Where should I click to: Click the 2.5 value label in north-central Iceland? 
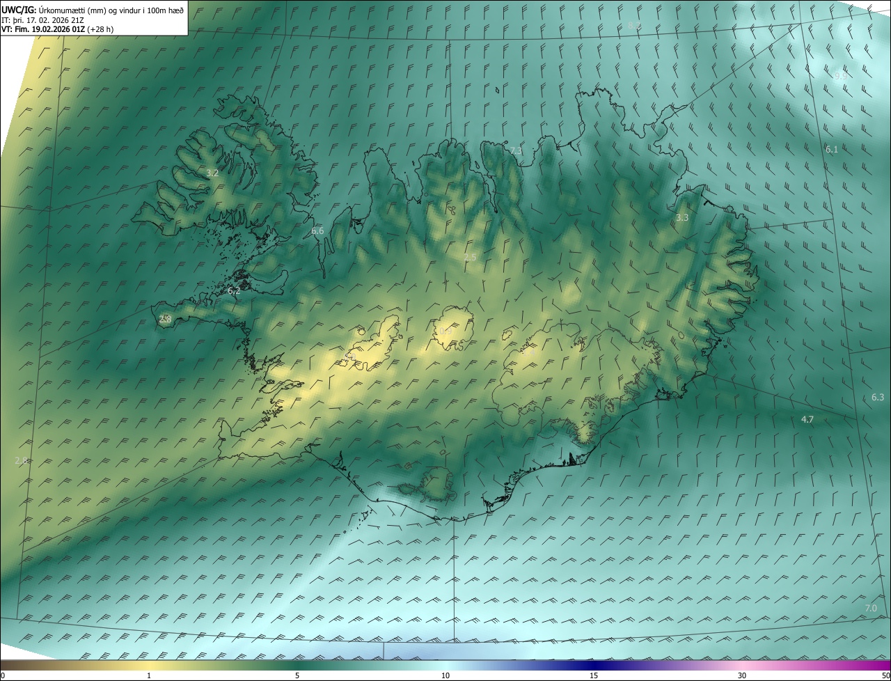[471, 258]
